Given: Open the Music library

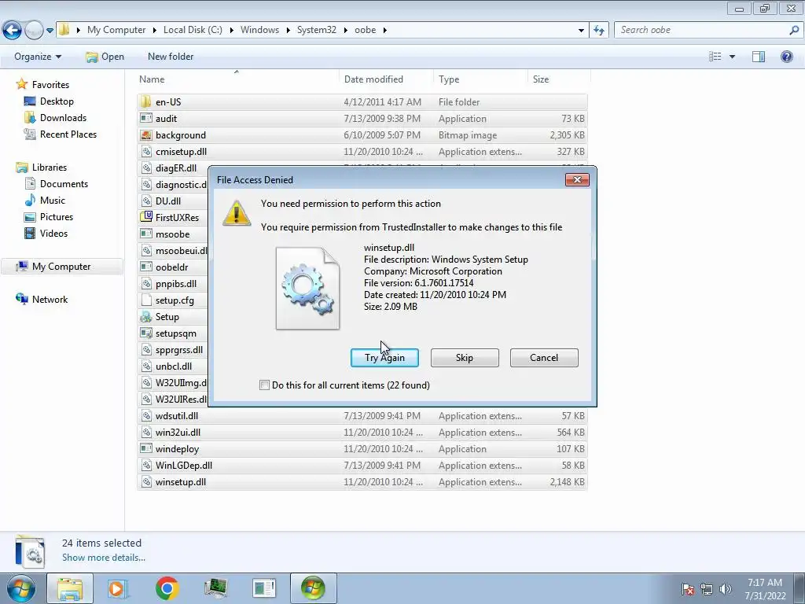Looking at the screenshot, I should (53, 201).
